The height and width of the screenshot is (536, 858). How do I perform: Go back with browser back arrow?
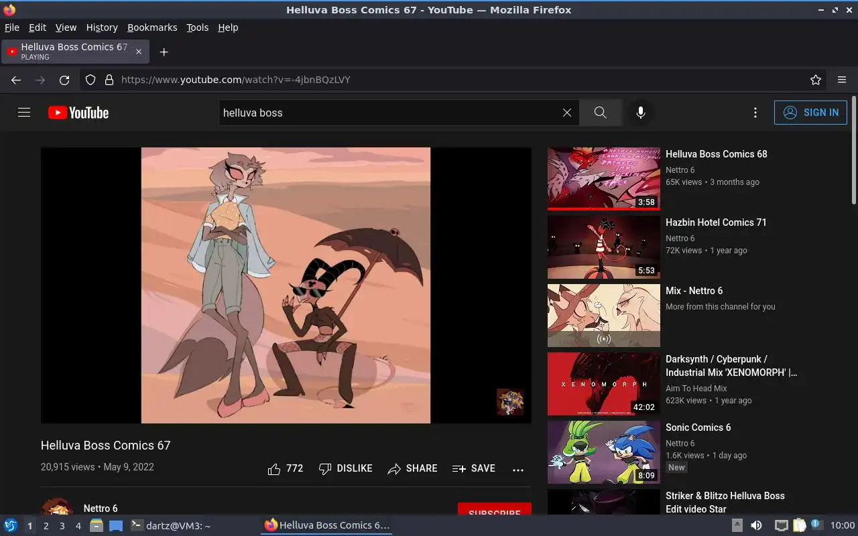coord(16,80)
